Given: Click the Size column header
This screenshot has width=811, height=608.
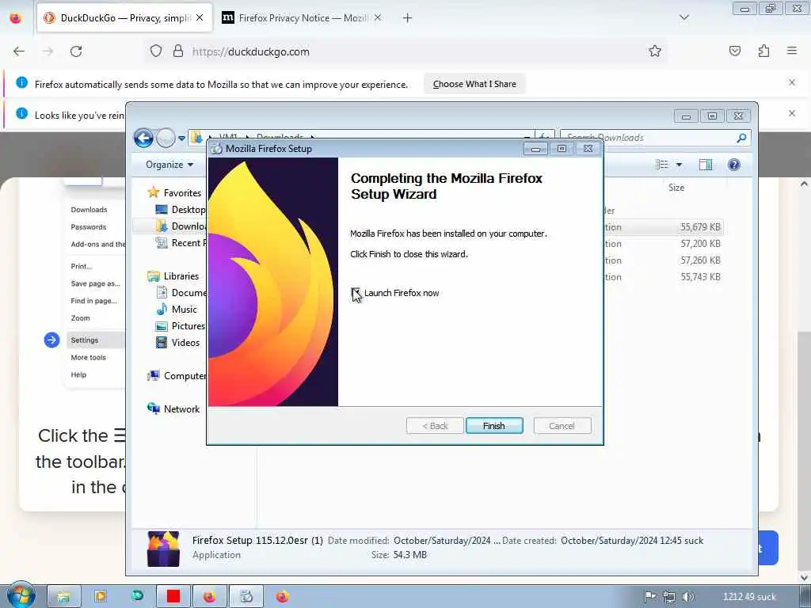Looking at the screenshot, I should tap(676, 187).
